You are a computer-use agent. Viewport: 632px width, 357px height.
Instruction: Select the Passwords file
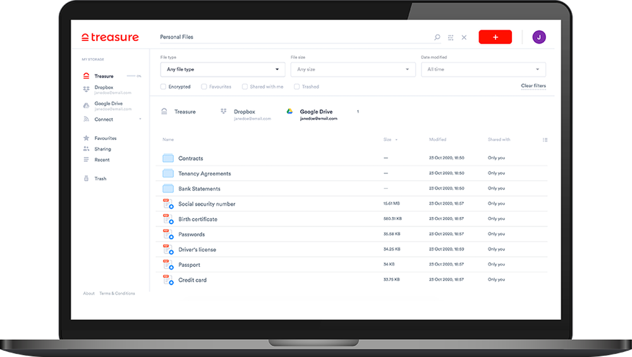pyautogui.click(x=351, y=234)
